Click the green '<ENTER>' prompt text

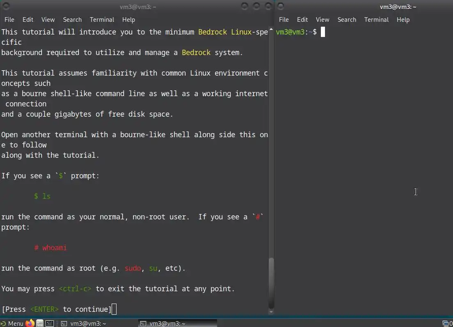[x=44, y=309]
